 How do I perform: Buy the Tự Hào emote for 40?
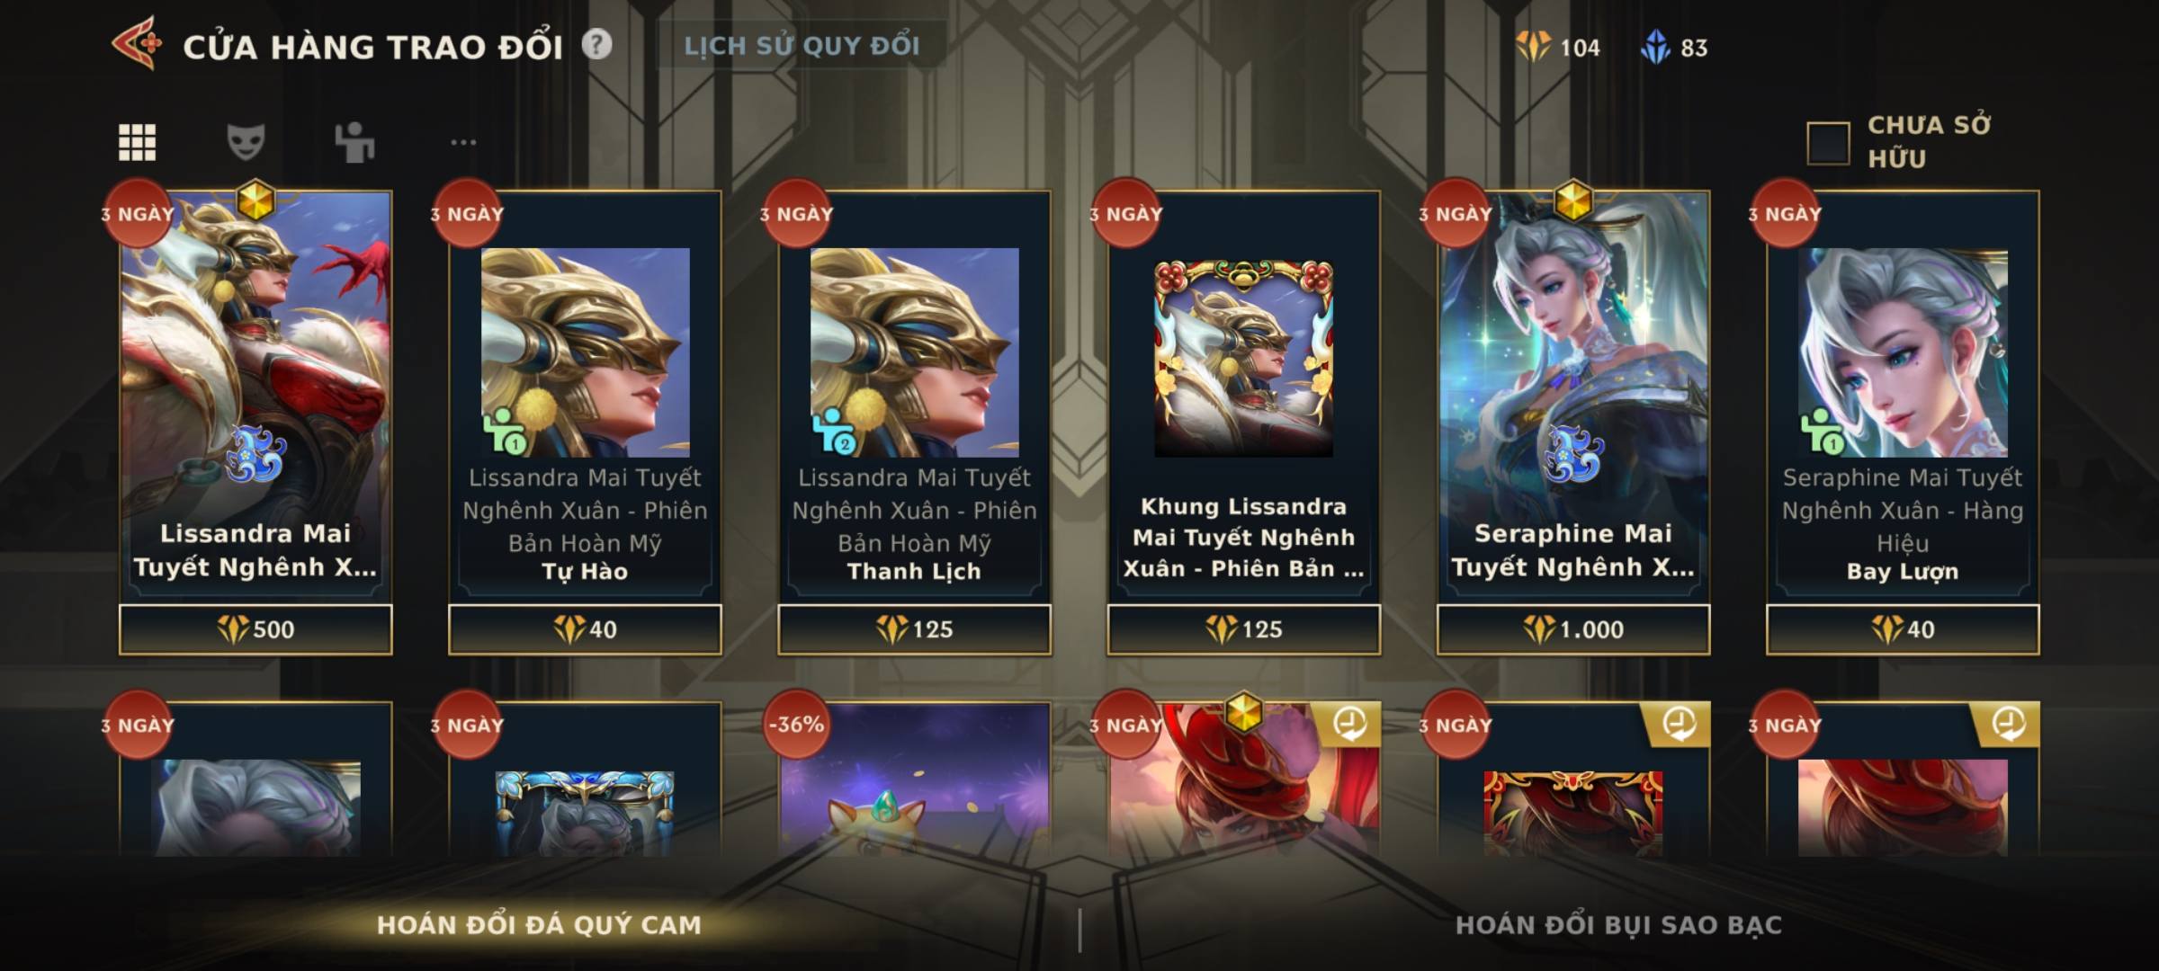pos(585,629)
